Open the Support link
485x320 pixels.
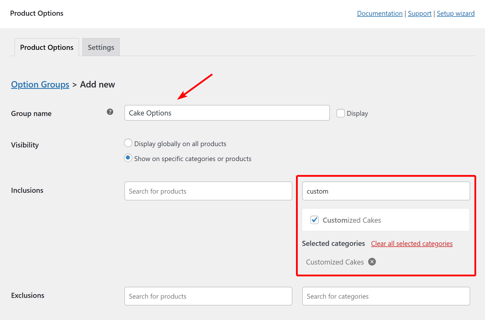[419, 14]
